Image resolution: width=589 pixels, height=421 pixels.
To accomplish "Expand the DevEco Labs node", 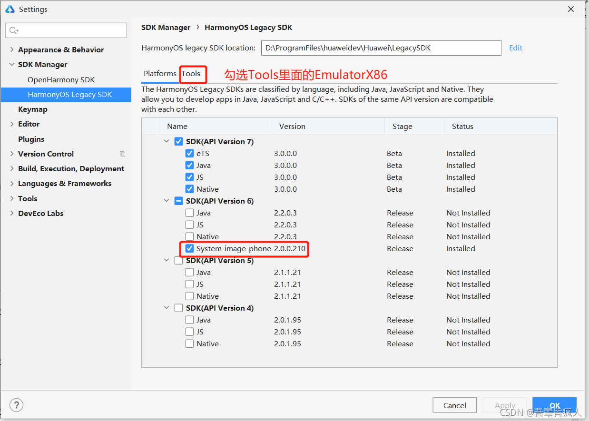I will (12, 213).
